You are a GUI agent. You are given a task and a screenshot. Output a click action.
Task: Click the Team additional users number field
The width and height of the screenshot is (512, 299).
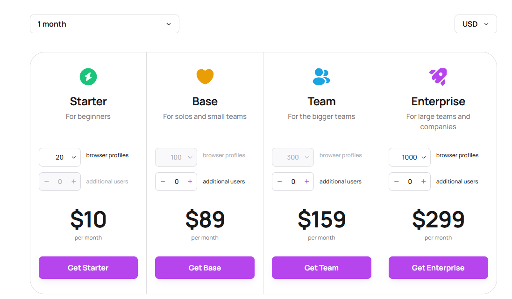coord(293,182)
